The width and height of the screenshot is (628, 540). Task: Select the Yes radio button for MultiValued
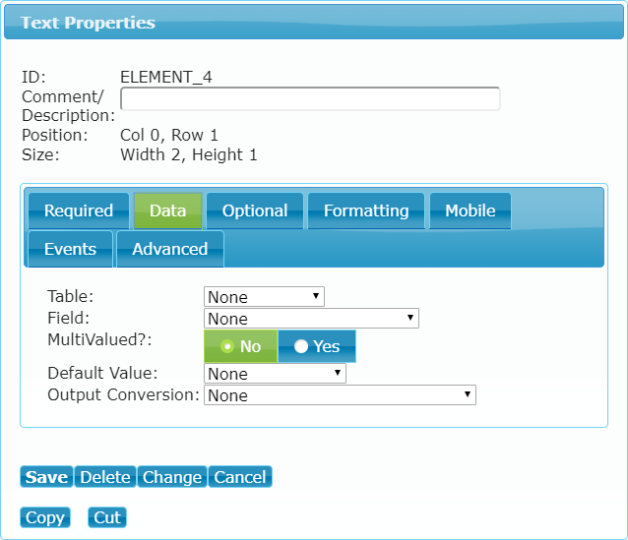[x=316, y=346]
